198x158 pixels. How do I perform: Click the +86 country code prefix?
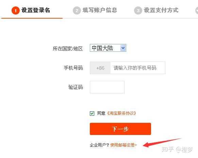coord(100,68)
